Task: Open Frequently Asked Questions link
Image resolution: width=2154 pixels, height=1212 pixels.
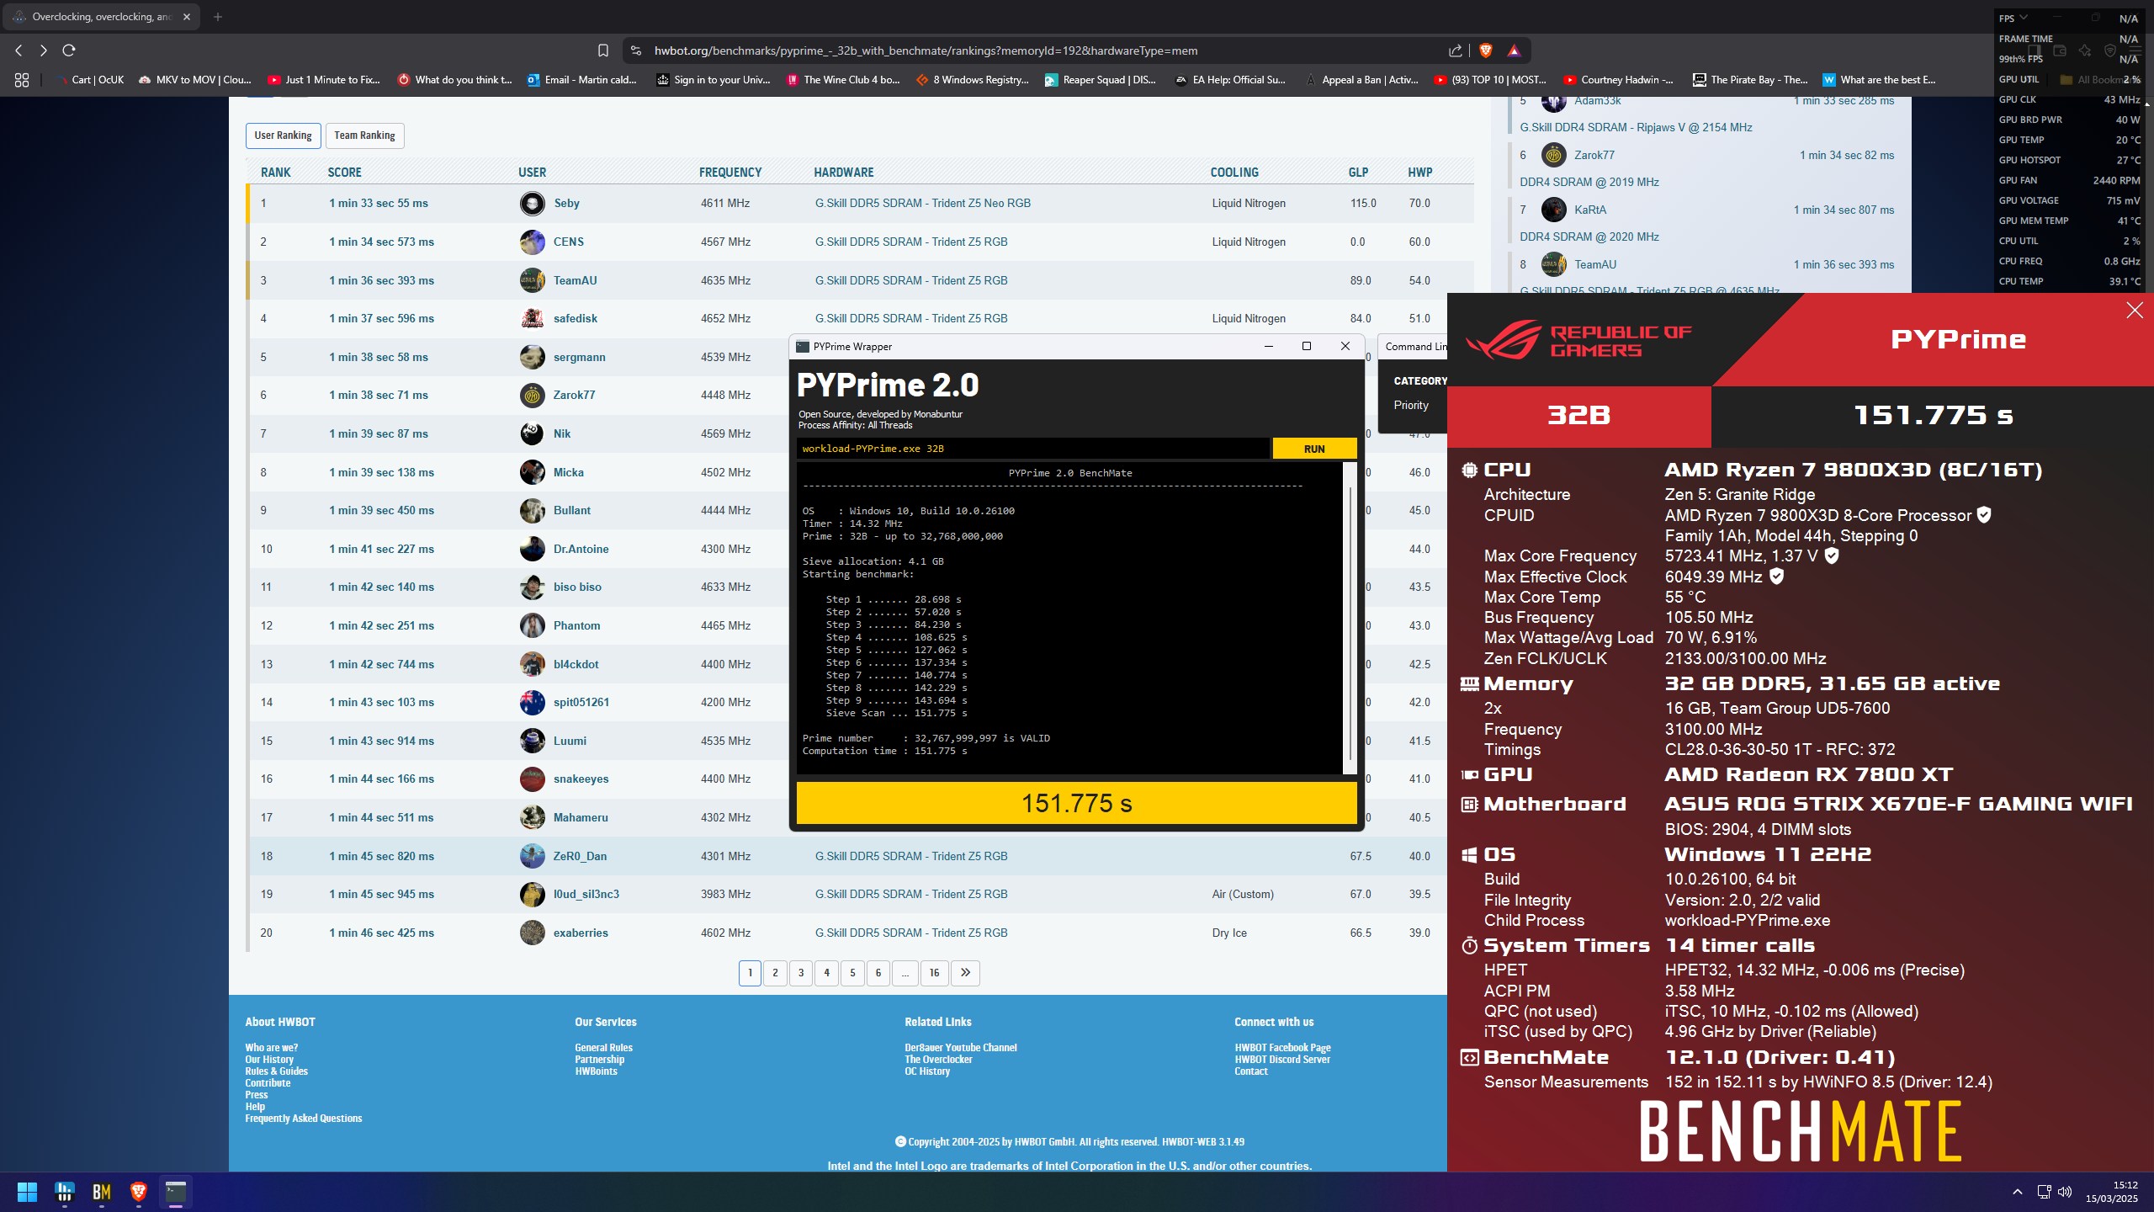Action: [x=303, y=1119]
